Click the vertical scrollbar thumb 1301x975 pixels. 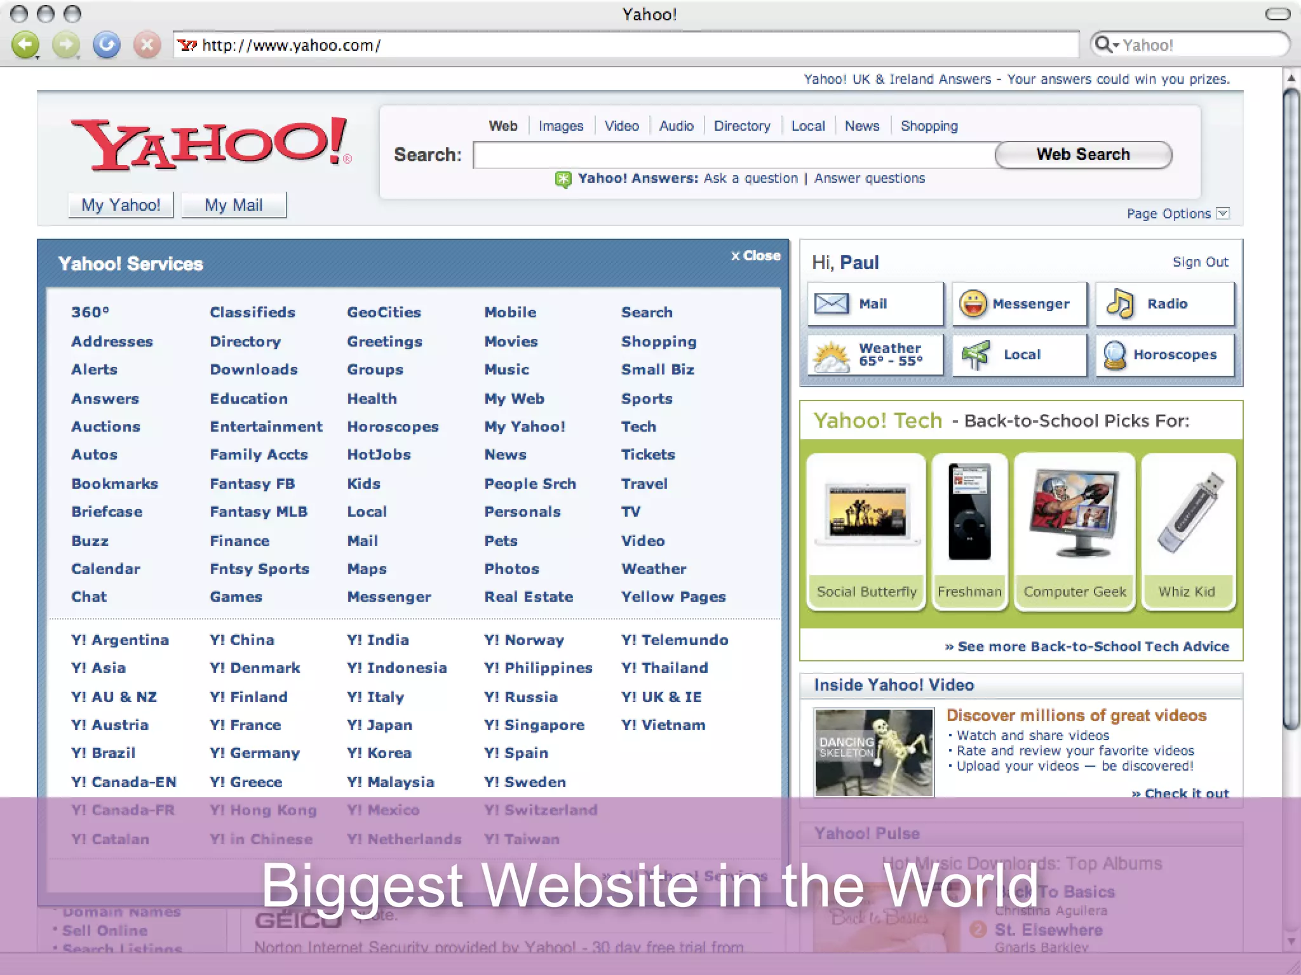[1291, 409]
